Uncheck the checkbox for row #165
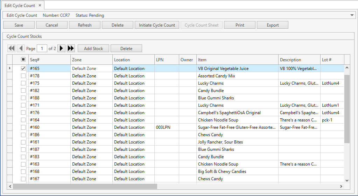The height and width of the screenshot is (196, 358). click(23, 69)
